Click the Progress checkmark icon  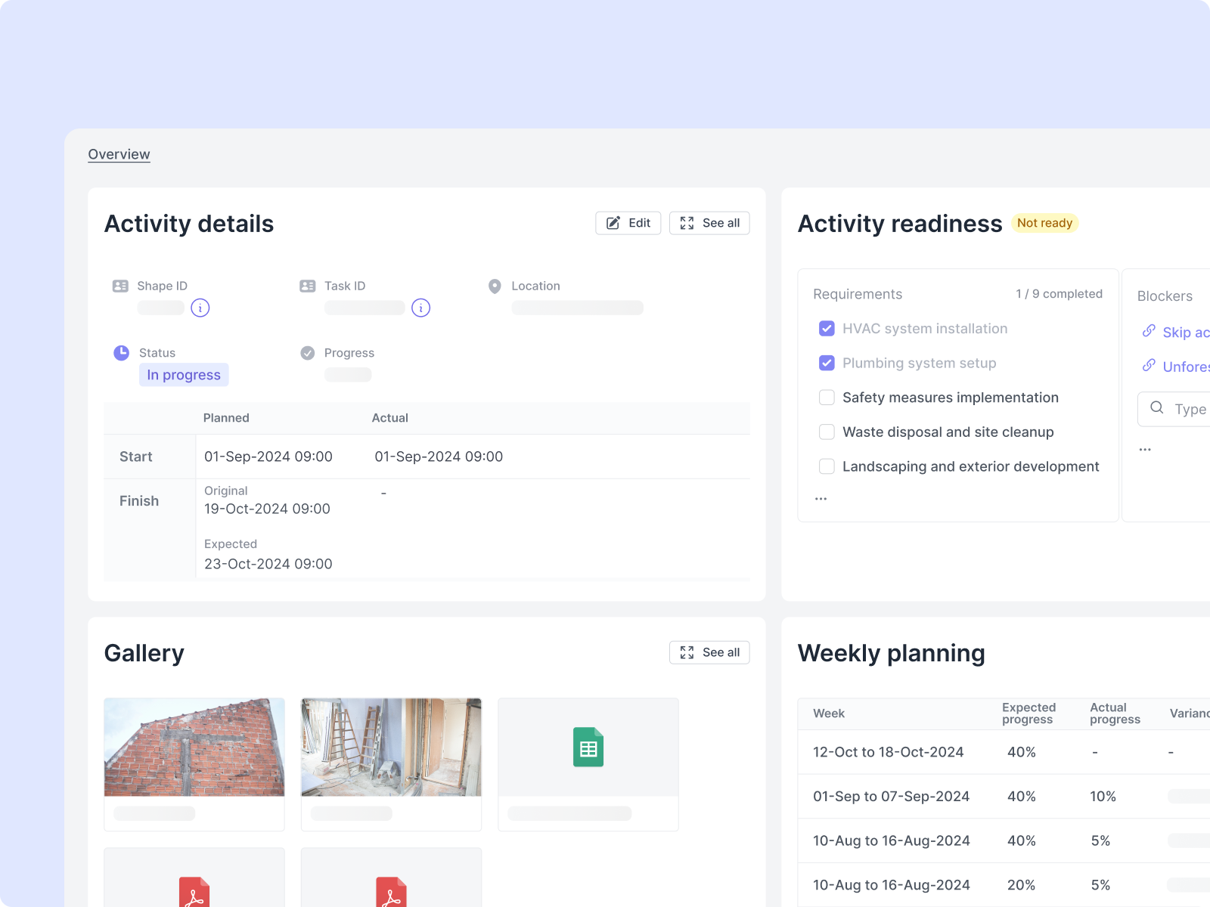307,353
